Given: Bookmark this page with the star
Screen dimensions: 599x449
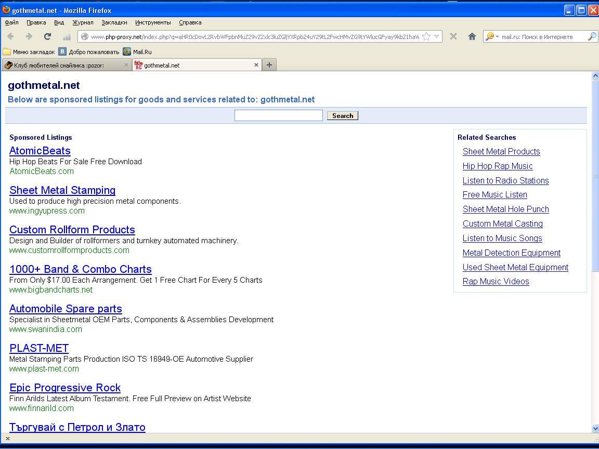Looking at the screenshot, I should (426, 37).
